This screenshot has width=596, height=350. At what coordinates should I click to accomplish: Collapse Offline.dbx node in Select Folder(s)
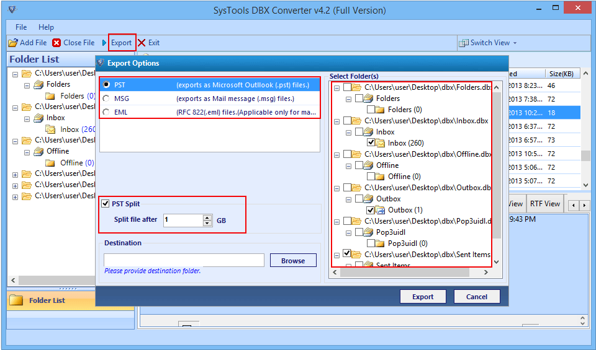tap(336, 155)
